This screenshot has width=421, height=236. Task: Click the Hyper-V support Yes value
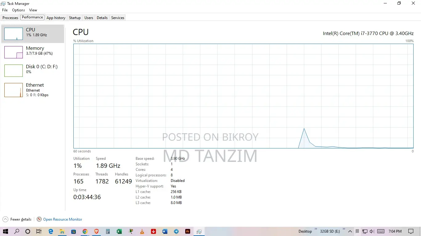pyautogui.click(x=174, y=186)
